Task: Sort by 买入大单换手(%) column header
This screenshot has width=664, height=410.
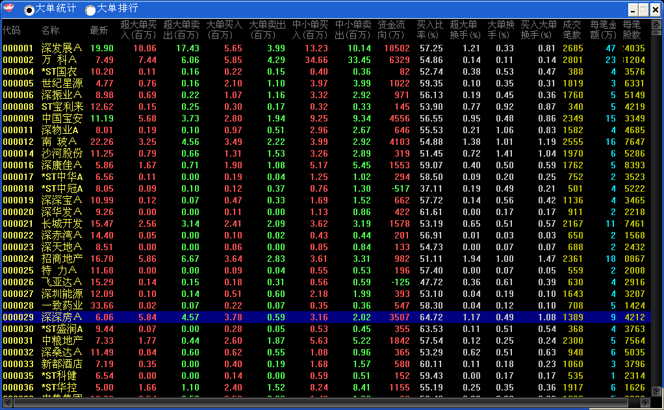Action: click(x=538, y=30)
